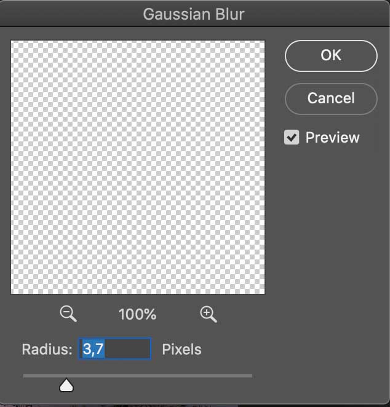Image resolution: width=390 pixels, height=407 pixels.
Task: Click the Radius label
Action: click(x=47, y=349)
